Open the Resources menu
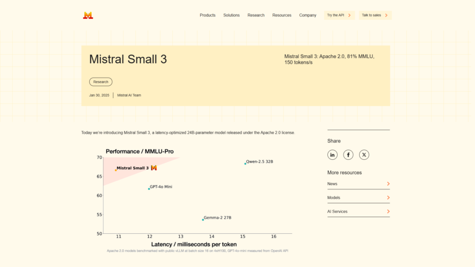The width and height of the screenshot is (475, 267). 282,15
